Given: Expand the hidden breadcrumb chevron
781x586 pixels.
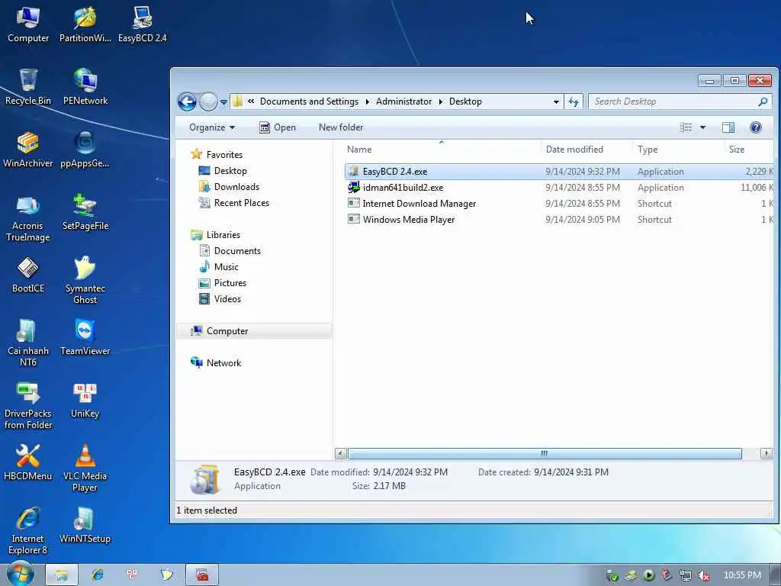Looking at the screenshot, I should coord(251,101).
